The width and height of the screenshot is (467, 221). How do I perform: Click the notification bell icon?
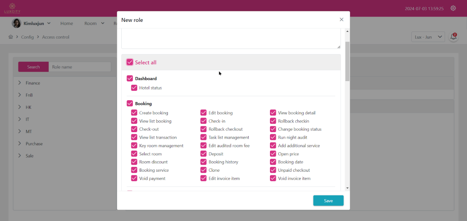click(453, 37)
